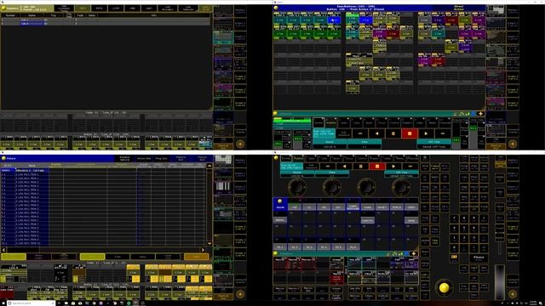Select the Color preset tab in top-right window

pos(356,122)
